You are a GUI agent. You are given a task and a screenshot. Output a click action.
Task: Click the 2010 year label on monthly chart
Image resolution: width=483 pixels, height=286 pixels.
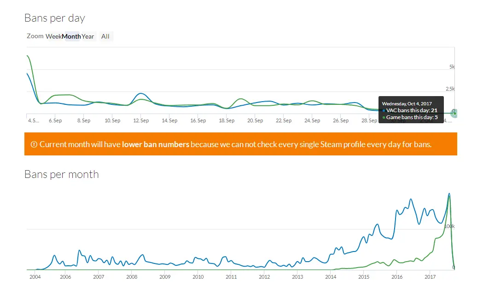click(x=198, y=277)
